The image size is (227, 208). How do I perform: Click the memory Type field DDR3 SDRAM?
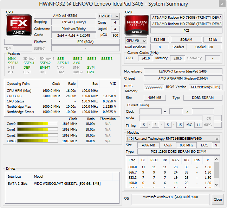click(x=203, y=98)
